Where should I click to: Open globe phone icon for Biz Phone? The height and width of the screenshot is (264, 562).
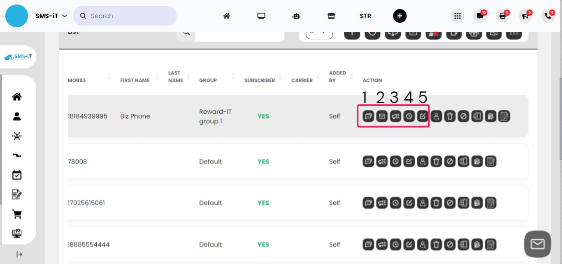(x=477, y=117)
